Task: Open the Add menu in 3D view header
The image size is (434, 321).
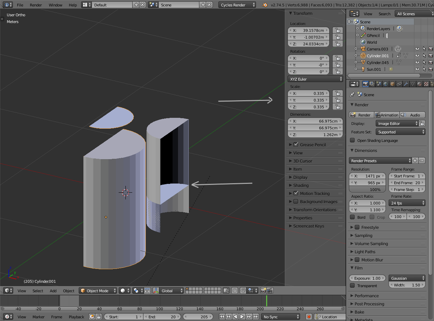Action: click(x=53, y=291)
